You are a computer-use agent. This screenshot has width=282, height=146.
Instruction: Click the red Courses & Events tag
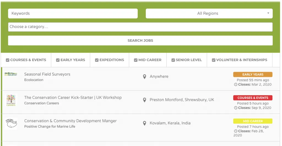pos(253,98)
